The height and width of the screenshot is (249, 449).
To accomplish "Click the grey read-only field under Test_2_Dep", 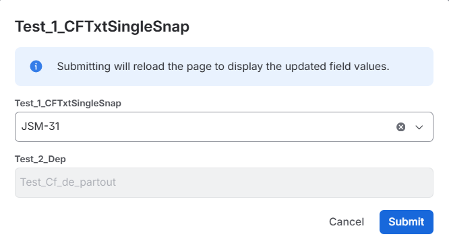I will click(x=224, y=182).
